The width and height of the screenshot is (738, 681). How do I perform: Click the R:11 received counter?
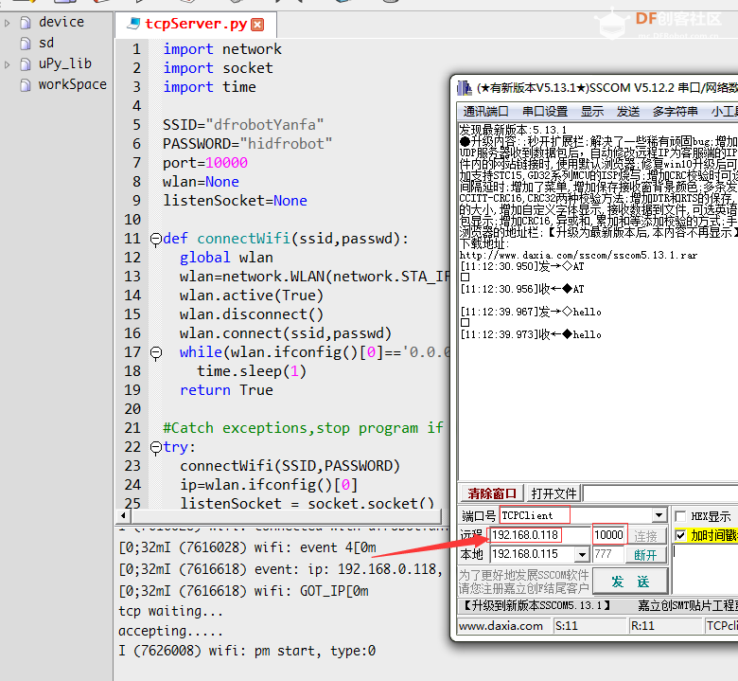click(642, 626)
